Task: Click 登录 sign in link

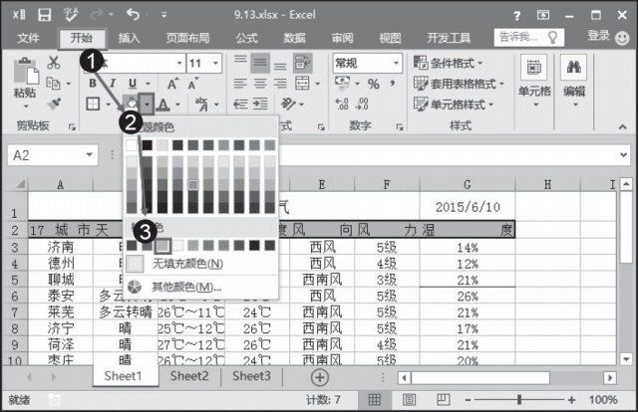Action: 598,36
